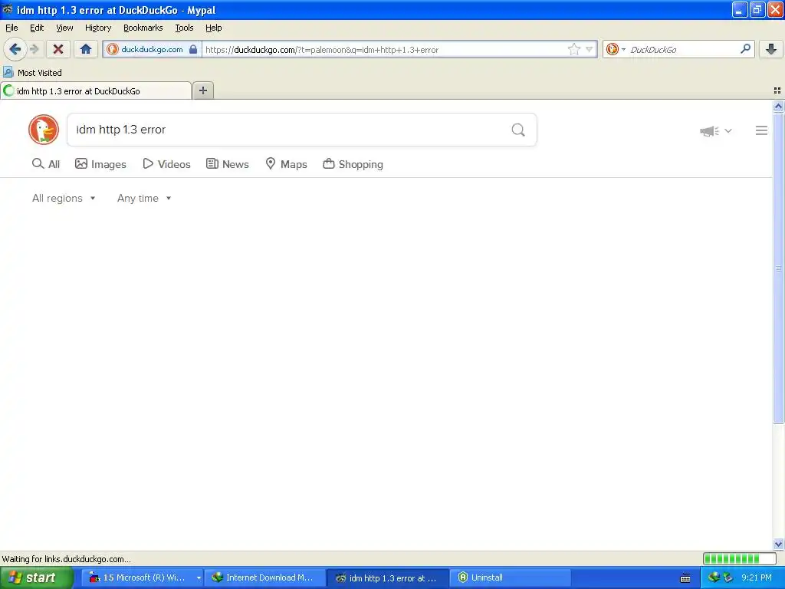Click the magnifier in browser search box

click(x=745, y=49)
